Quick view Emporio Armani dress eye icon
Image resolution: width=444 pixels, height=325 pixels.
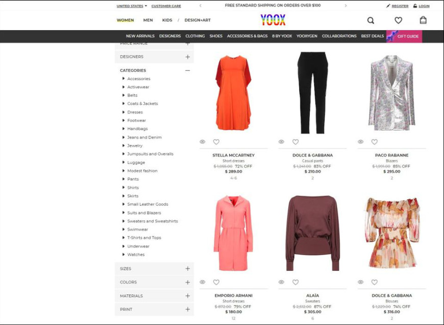(x=203, y=282)
